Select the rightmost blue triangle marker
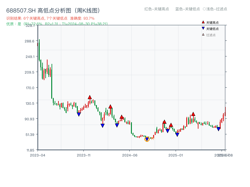This screenshot has width=250, height=187. 219,129
